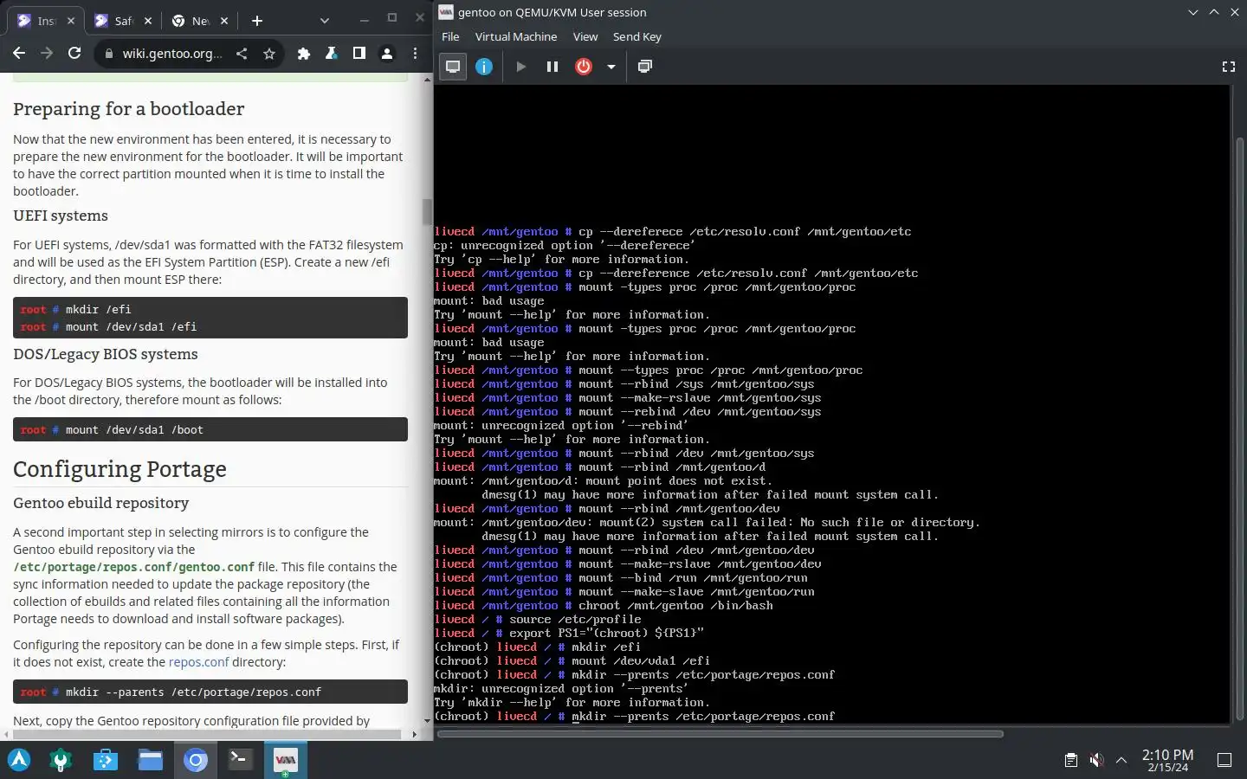Click the 'DOS/Legacy BIOS systems' subheading

point(106,354)
